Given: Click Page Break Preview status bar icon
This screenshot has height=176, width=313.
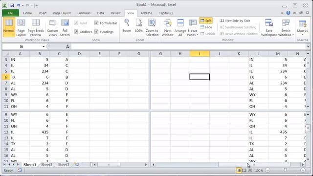Looking at the screenshot, I should click(250, 171).
